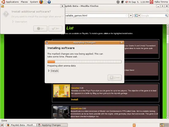Click the Install link under Amoebax

click(74, 100)
